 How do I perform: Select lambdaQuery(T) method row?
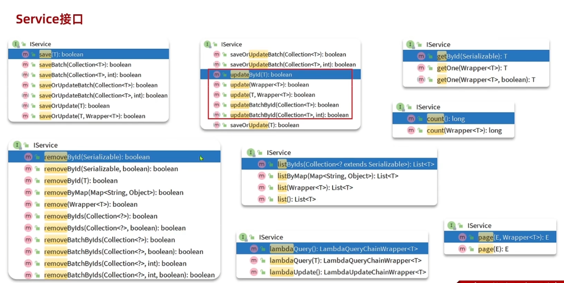click(345, 260)
